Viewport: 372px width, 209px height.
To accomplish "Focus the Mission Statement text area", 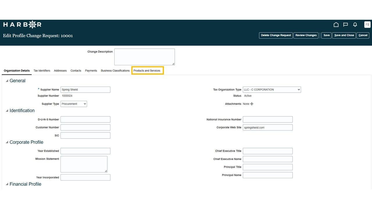I will (x=84, y=164).
